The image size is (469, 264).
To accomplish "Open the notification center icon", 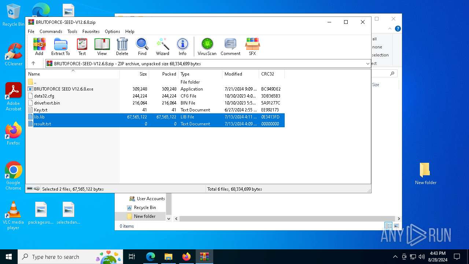I will tap(457, 257).
